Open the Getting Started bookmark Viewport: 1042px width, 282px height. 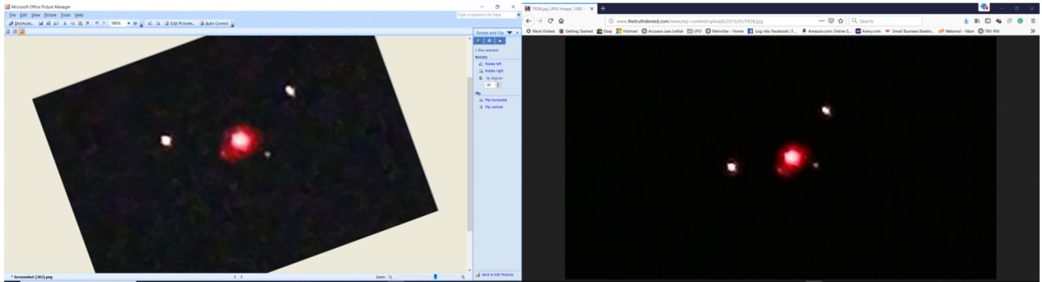pos(576,31)
